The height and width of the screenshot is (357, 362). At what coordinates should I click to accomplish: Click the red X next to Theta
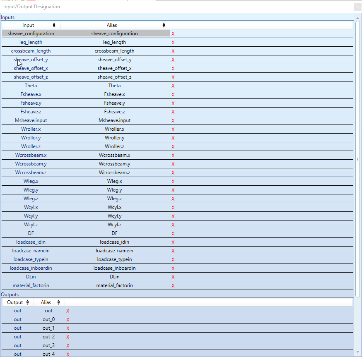click(173, 86)
